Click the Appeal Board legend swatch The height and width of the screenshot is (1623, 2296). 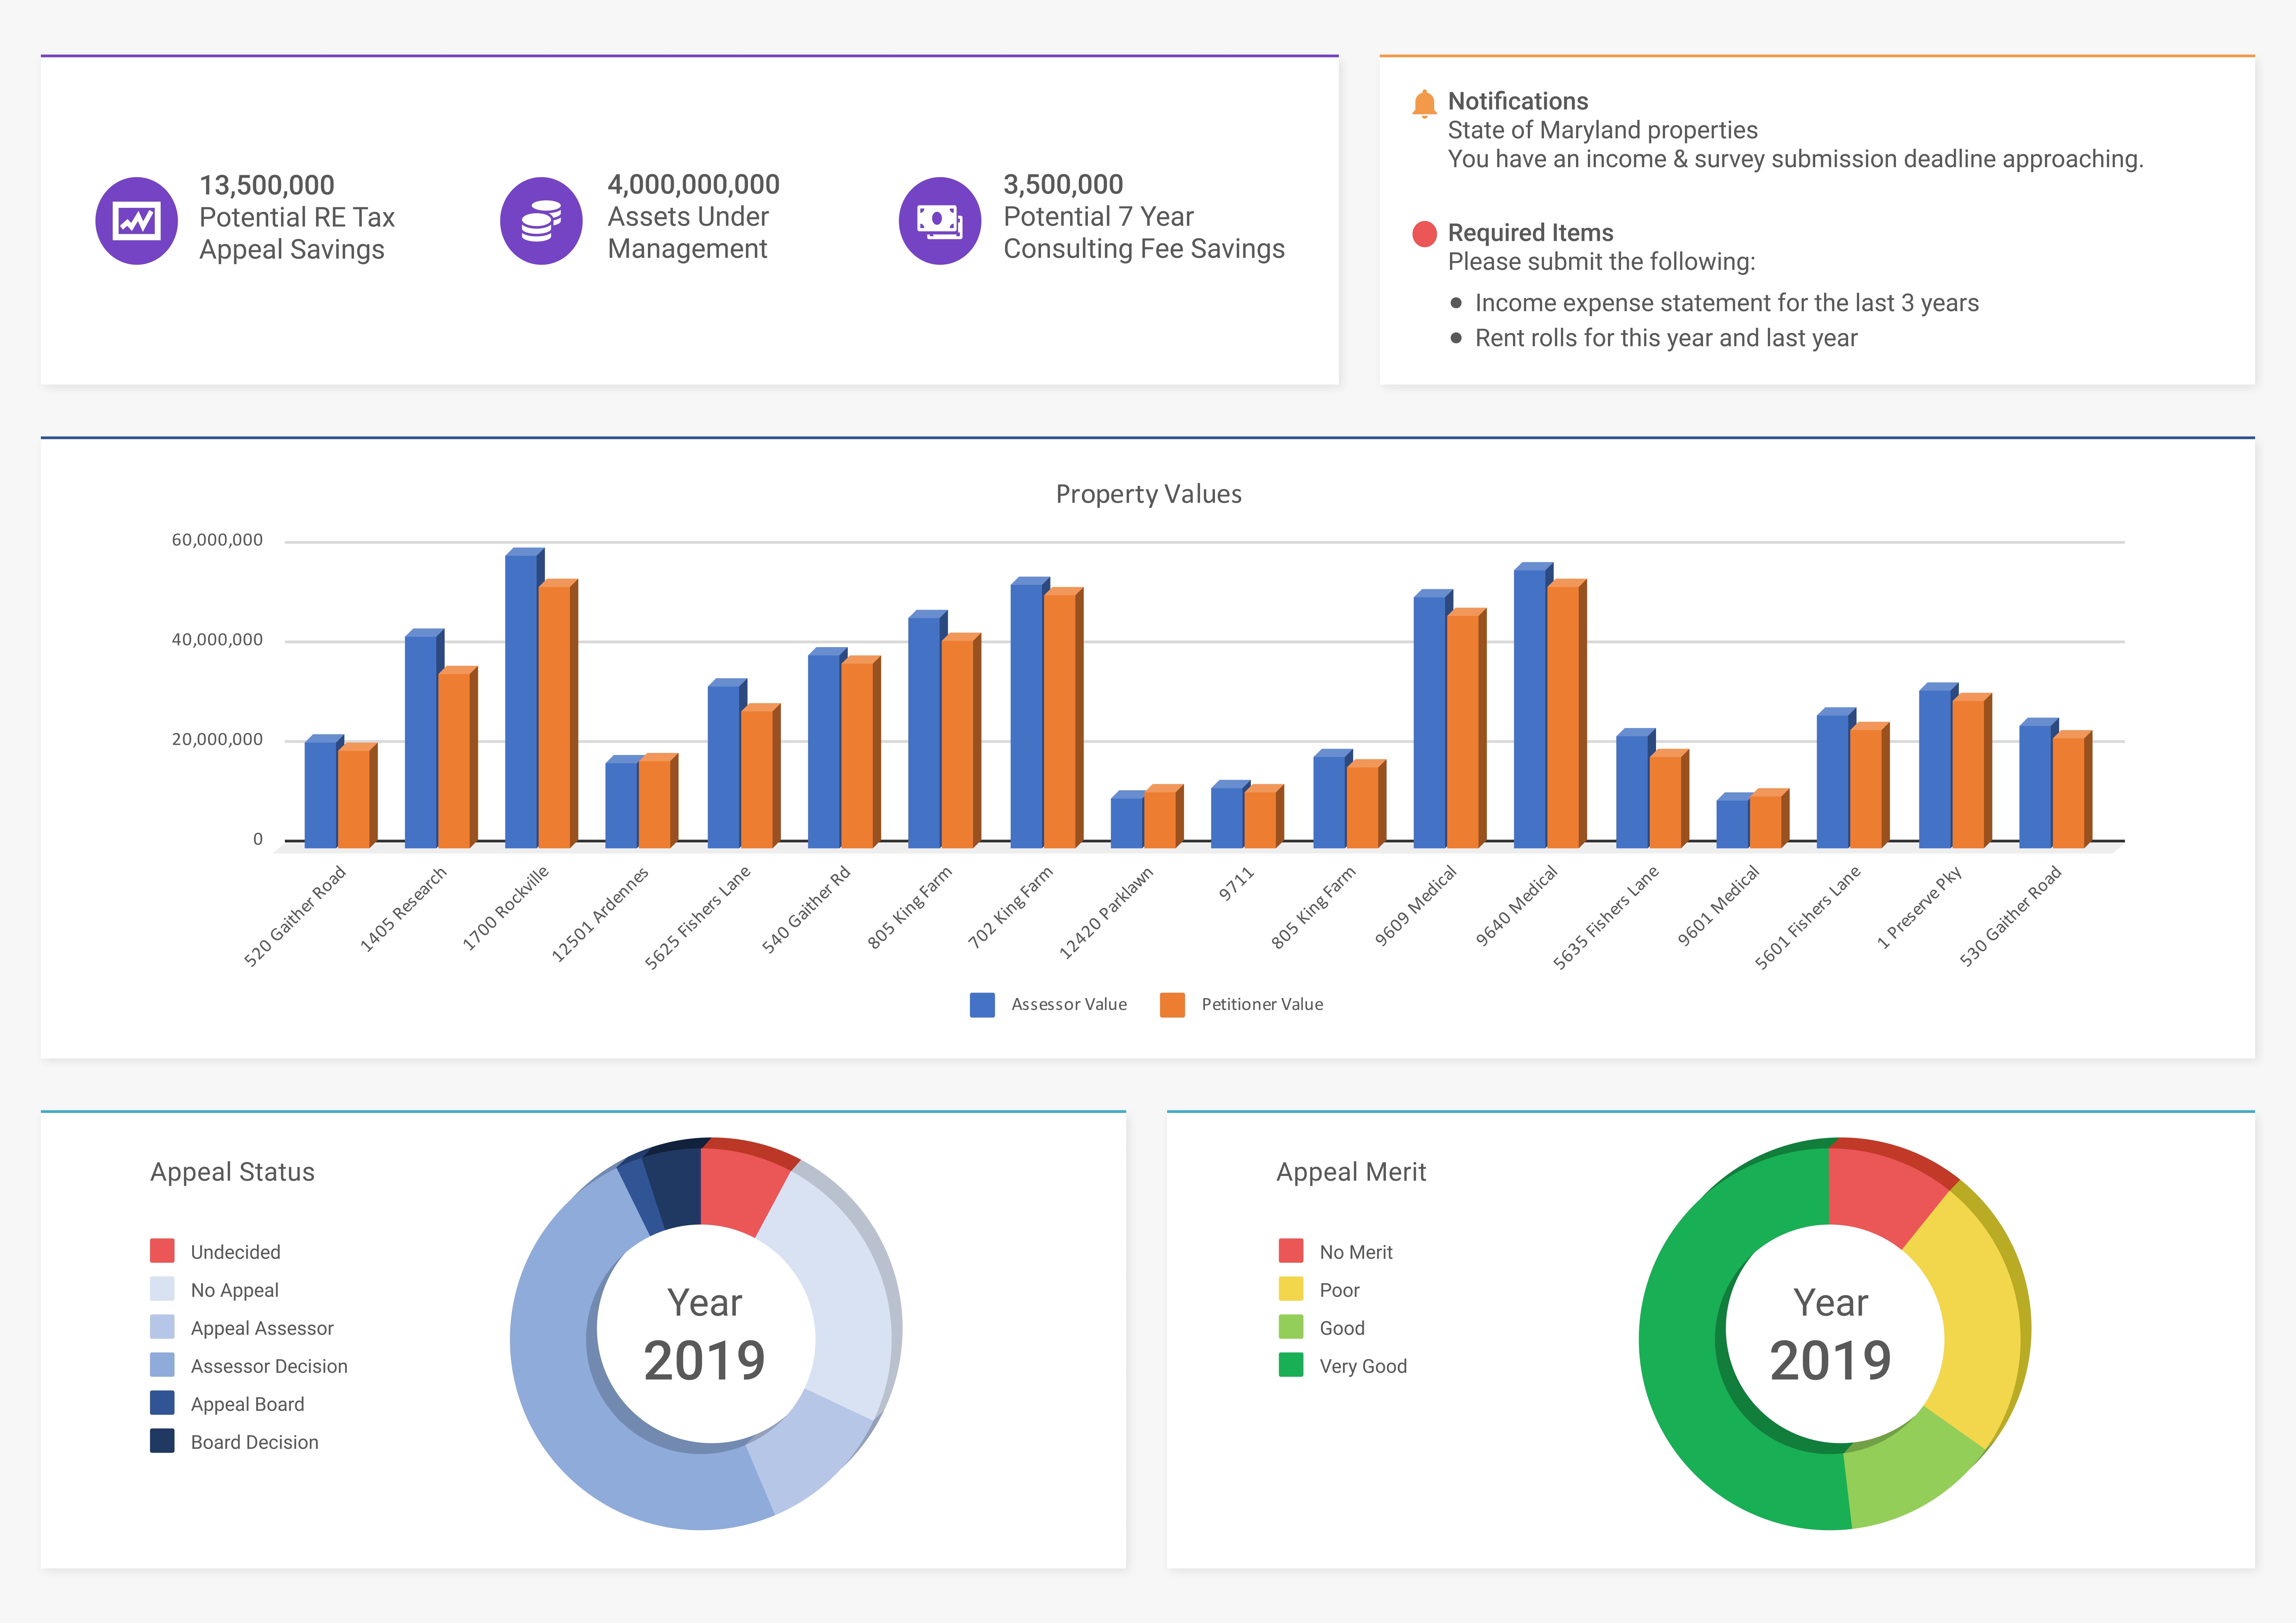[162, 1403]
